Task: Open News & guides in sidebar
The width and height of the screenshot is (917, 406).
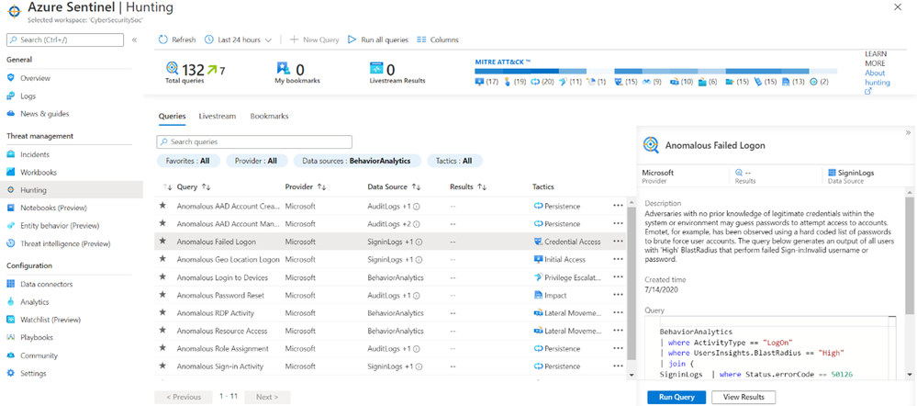Action: pyautogui.click(x=44, y=114)
